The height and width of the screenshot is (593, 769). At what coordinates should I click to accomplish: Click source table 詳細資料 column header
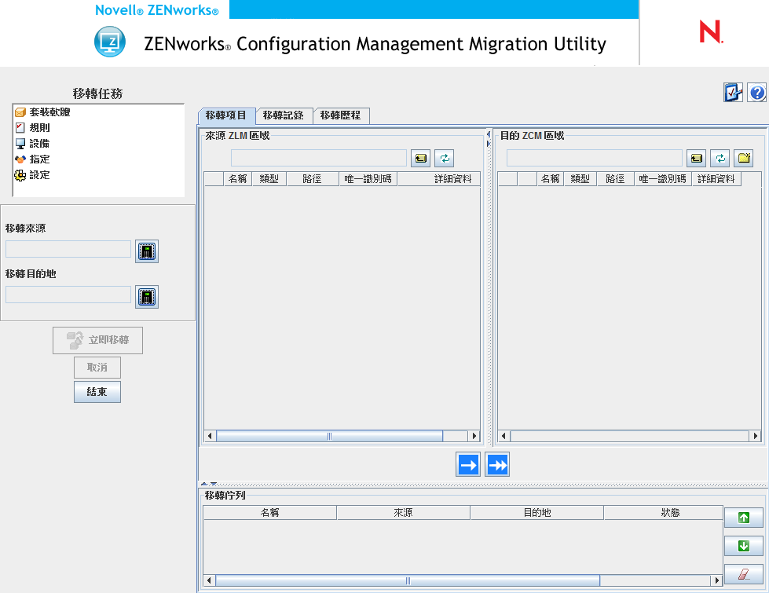(x=439, y=179)
